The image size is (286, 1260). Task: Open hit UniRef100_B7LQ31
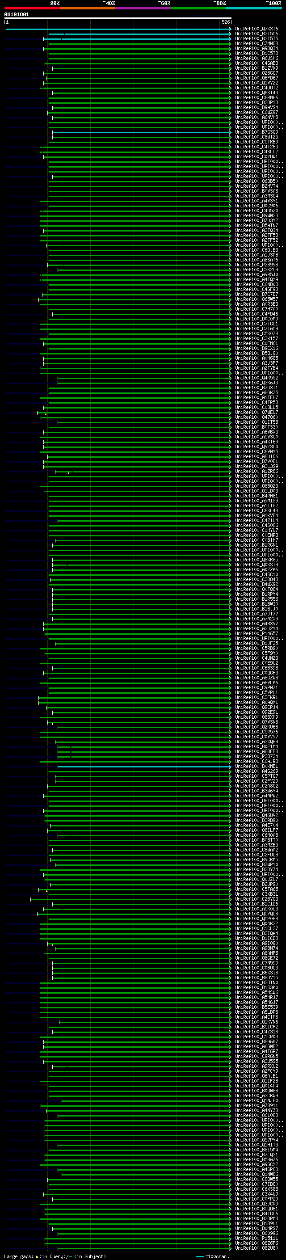click(x=257, y=1155)
